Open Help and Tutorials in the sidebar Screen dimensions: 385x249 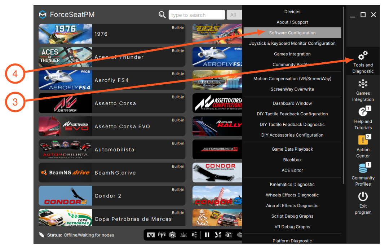pyautogui.click(x=363, y=112)
